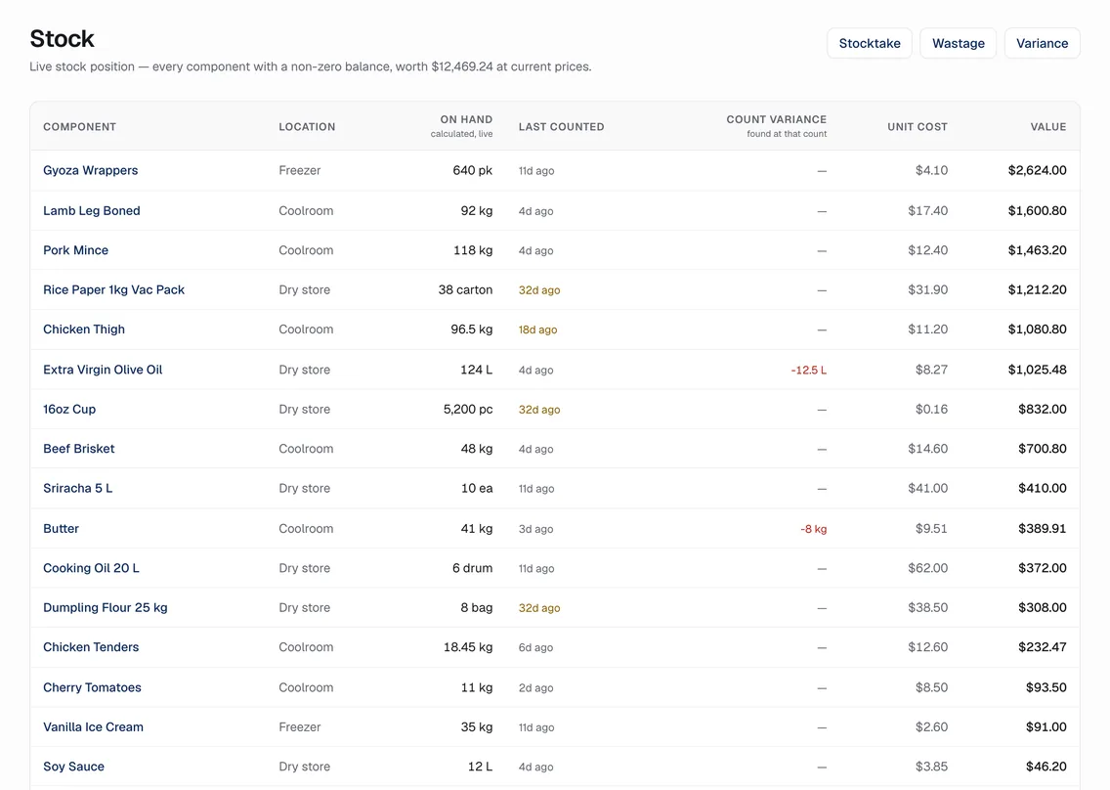Open Dumpling Flour 25 kg component
Screen dimensions: 1110x790
click(x=106, y=608)
